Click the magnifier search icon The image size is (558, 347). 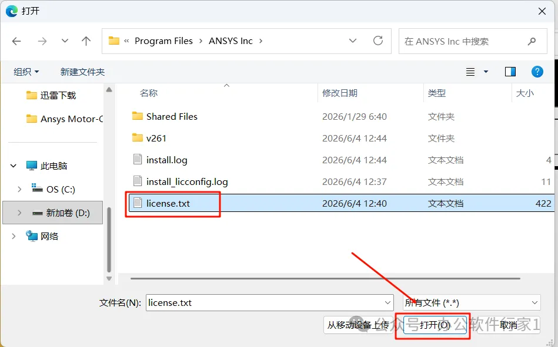click(x=532, y=41)
